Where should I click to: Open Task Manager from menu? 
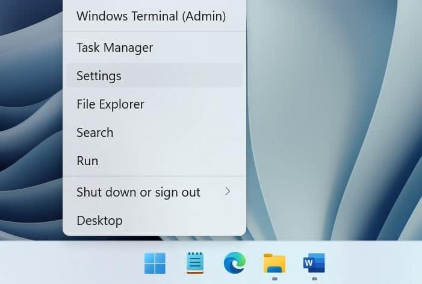pos(154,48)
